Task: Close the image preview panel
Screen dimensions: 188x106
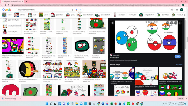Action: pos(113,23)
